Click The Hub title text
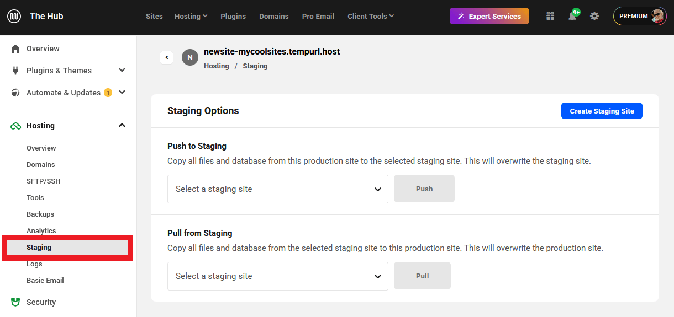 point(46,16)
